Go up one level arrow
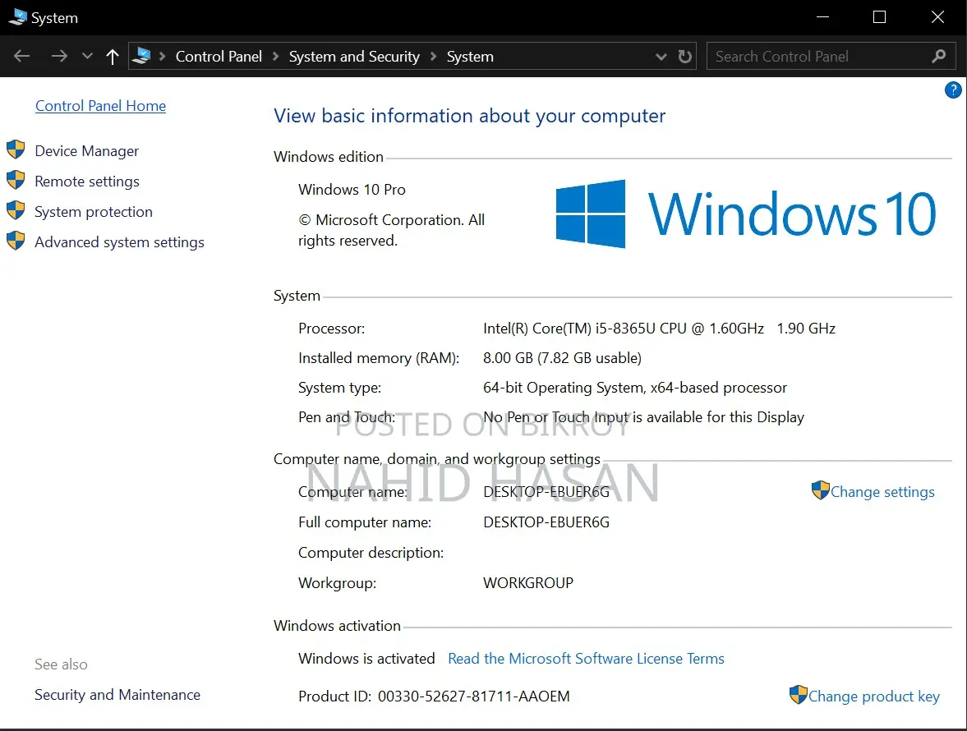967x731 pixels. point(113,57)
